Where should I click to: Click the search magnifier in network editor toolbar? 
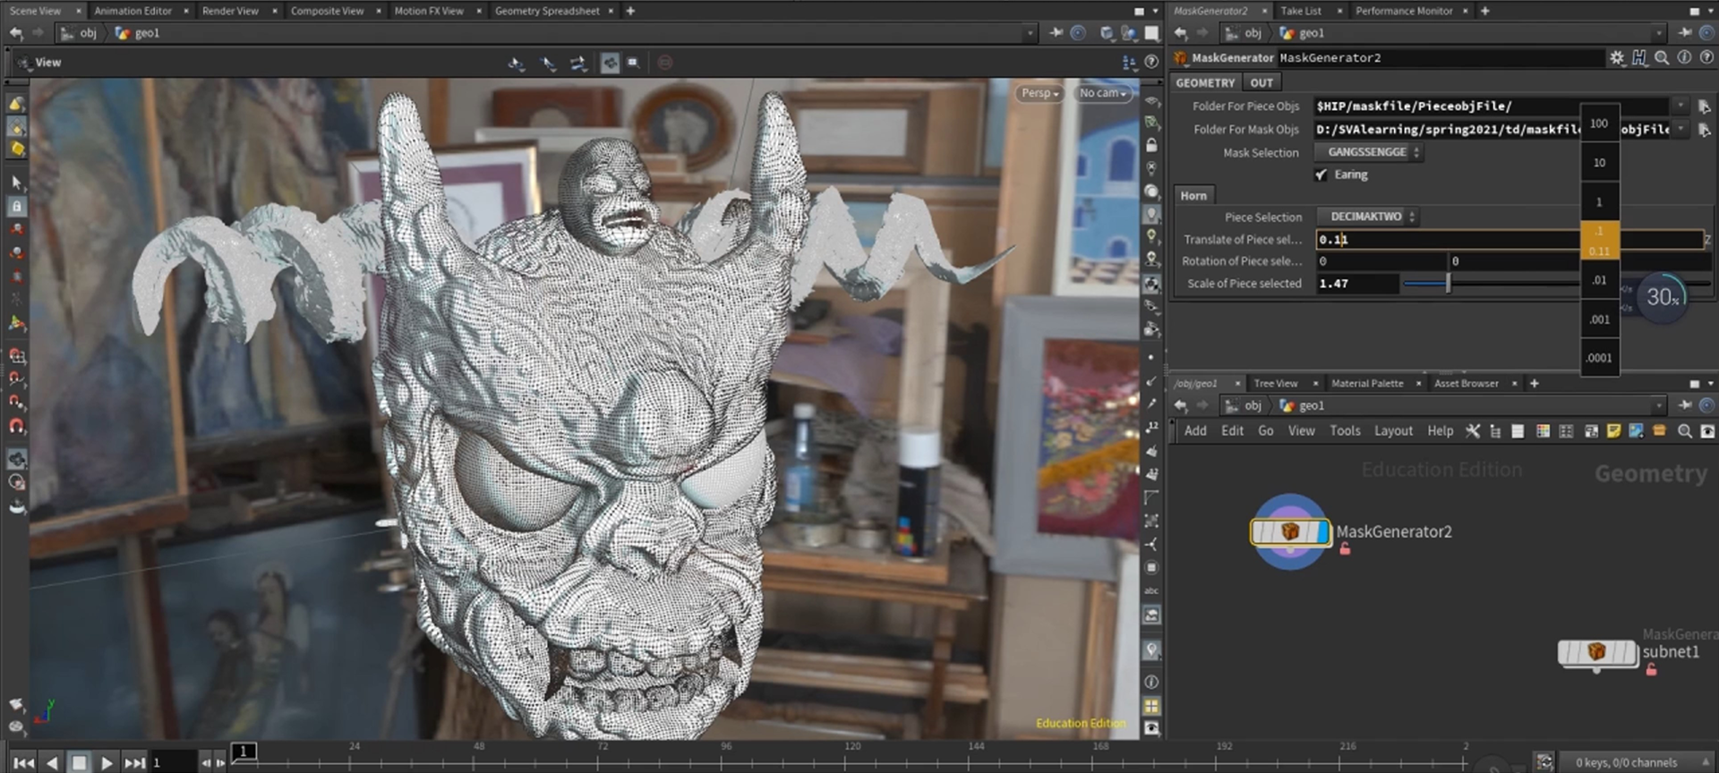pyautogui.click(x=1684, y=431)
